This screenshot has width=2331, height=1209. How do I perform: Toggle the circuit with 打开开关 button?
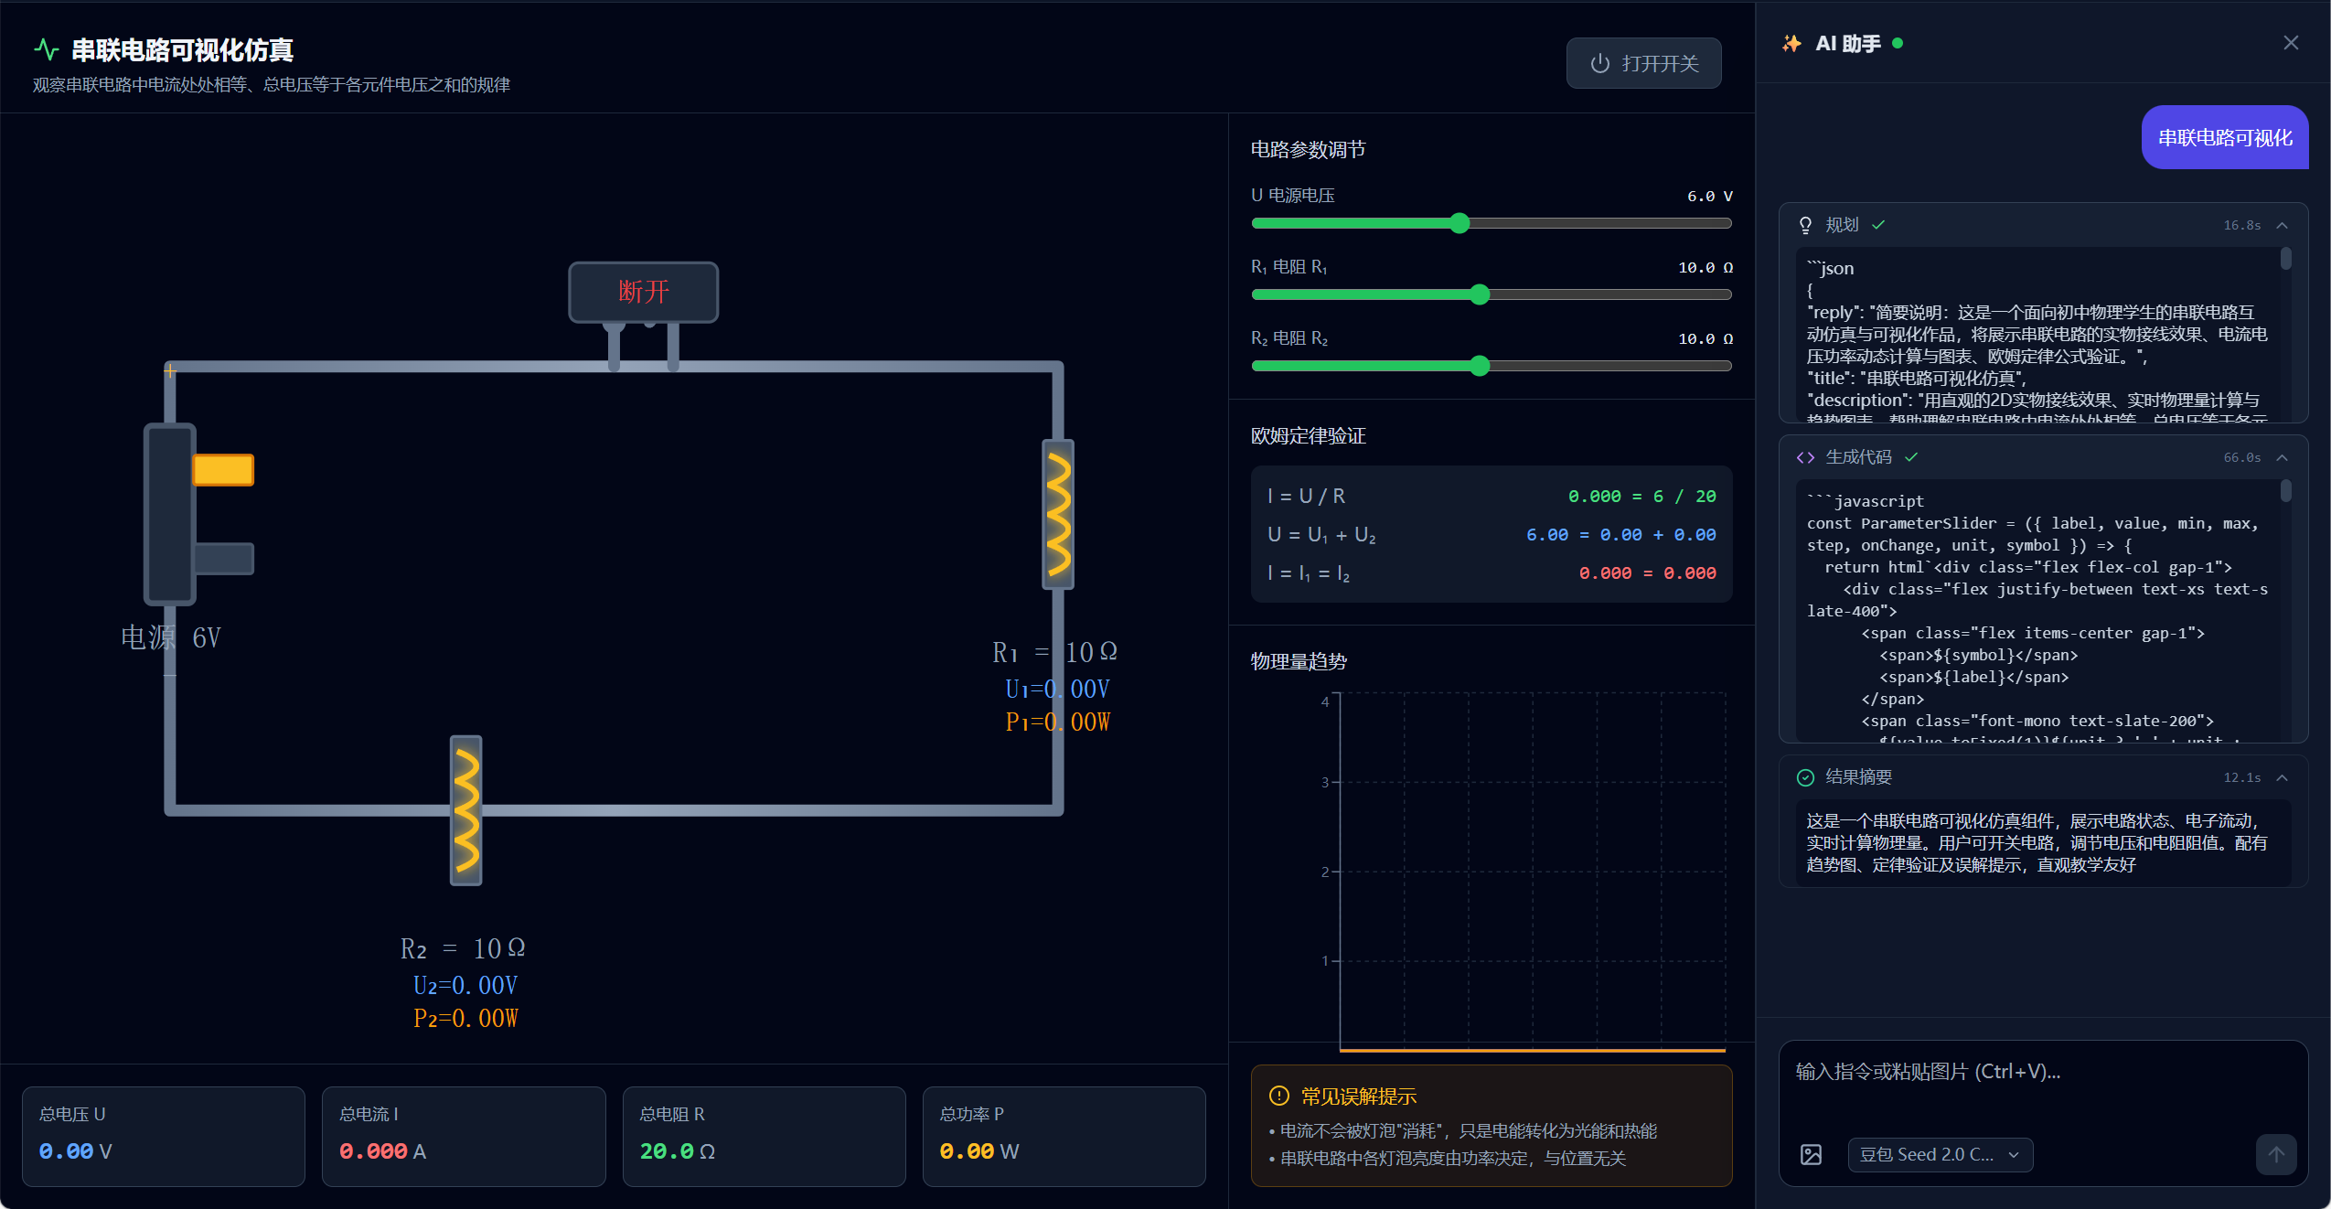(1643, 63)
